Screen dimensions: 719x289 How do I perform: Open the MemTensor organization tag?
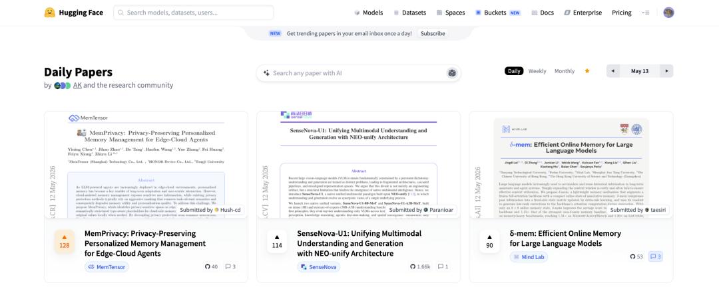click(x=107, y=266)
